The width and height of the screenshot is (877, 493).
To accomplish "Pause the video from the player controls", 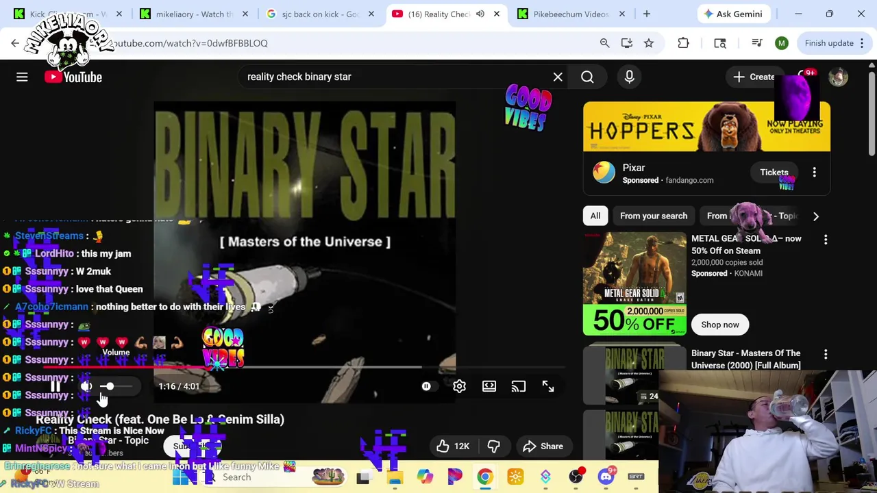I will pyautogui.click(x=55, y=386).
